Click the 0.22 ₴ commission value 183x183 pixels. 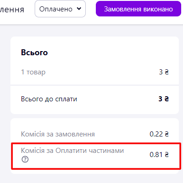(x=159, y=134)
